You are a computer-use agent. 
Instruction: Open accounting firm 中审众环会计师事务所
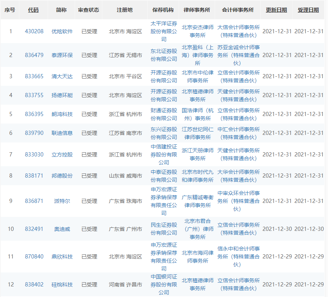coord(239,201)
